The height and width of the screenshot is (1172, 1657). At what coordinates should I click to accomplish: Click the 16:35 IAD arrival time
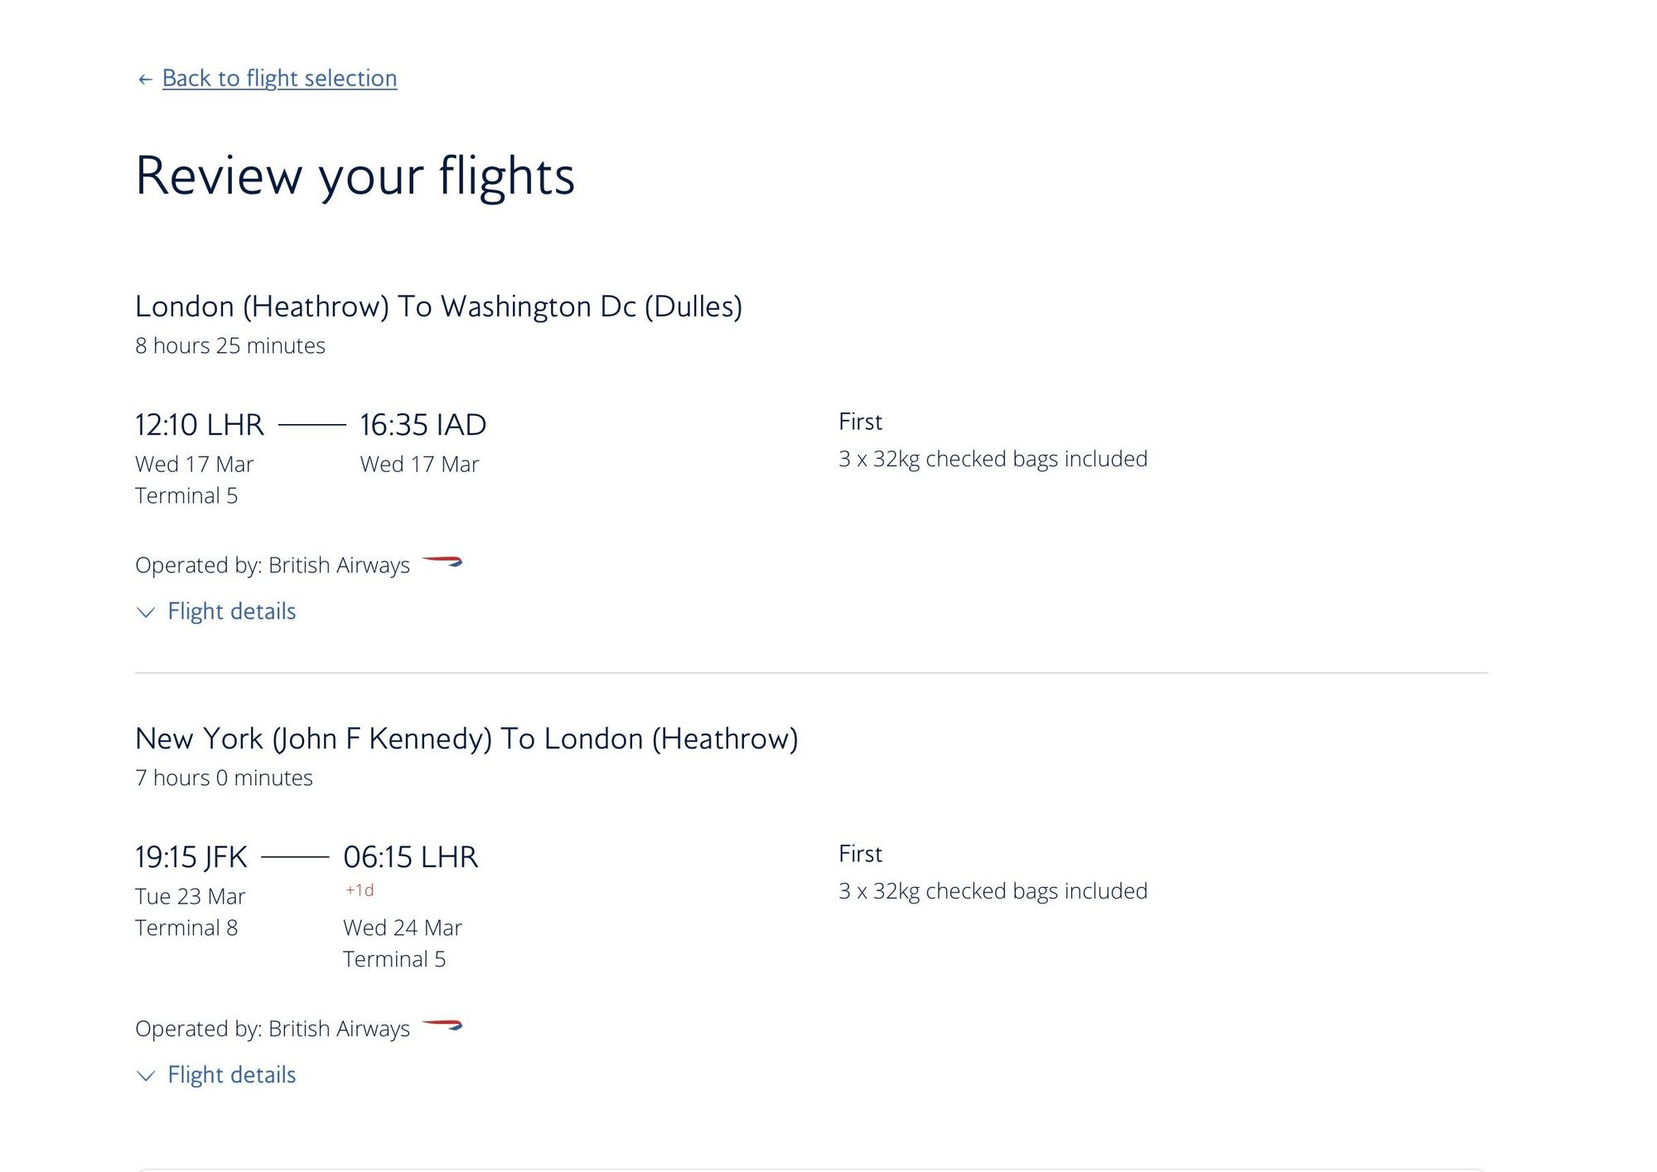coord(423,425)
